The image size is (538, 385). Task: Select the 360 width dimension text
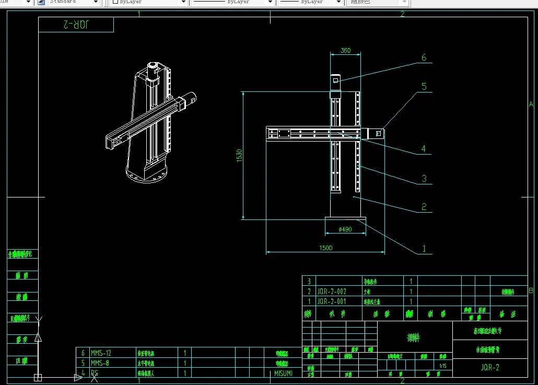coord(345,51)
